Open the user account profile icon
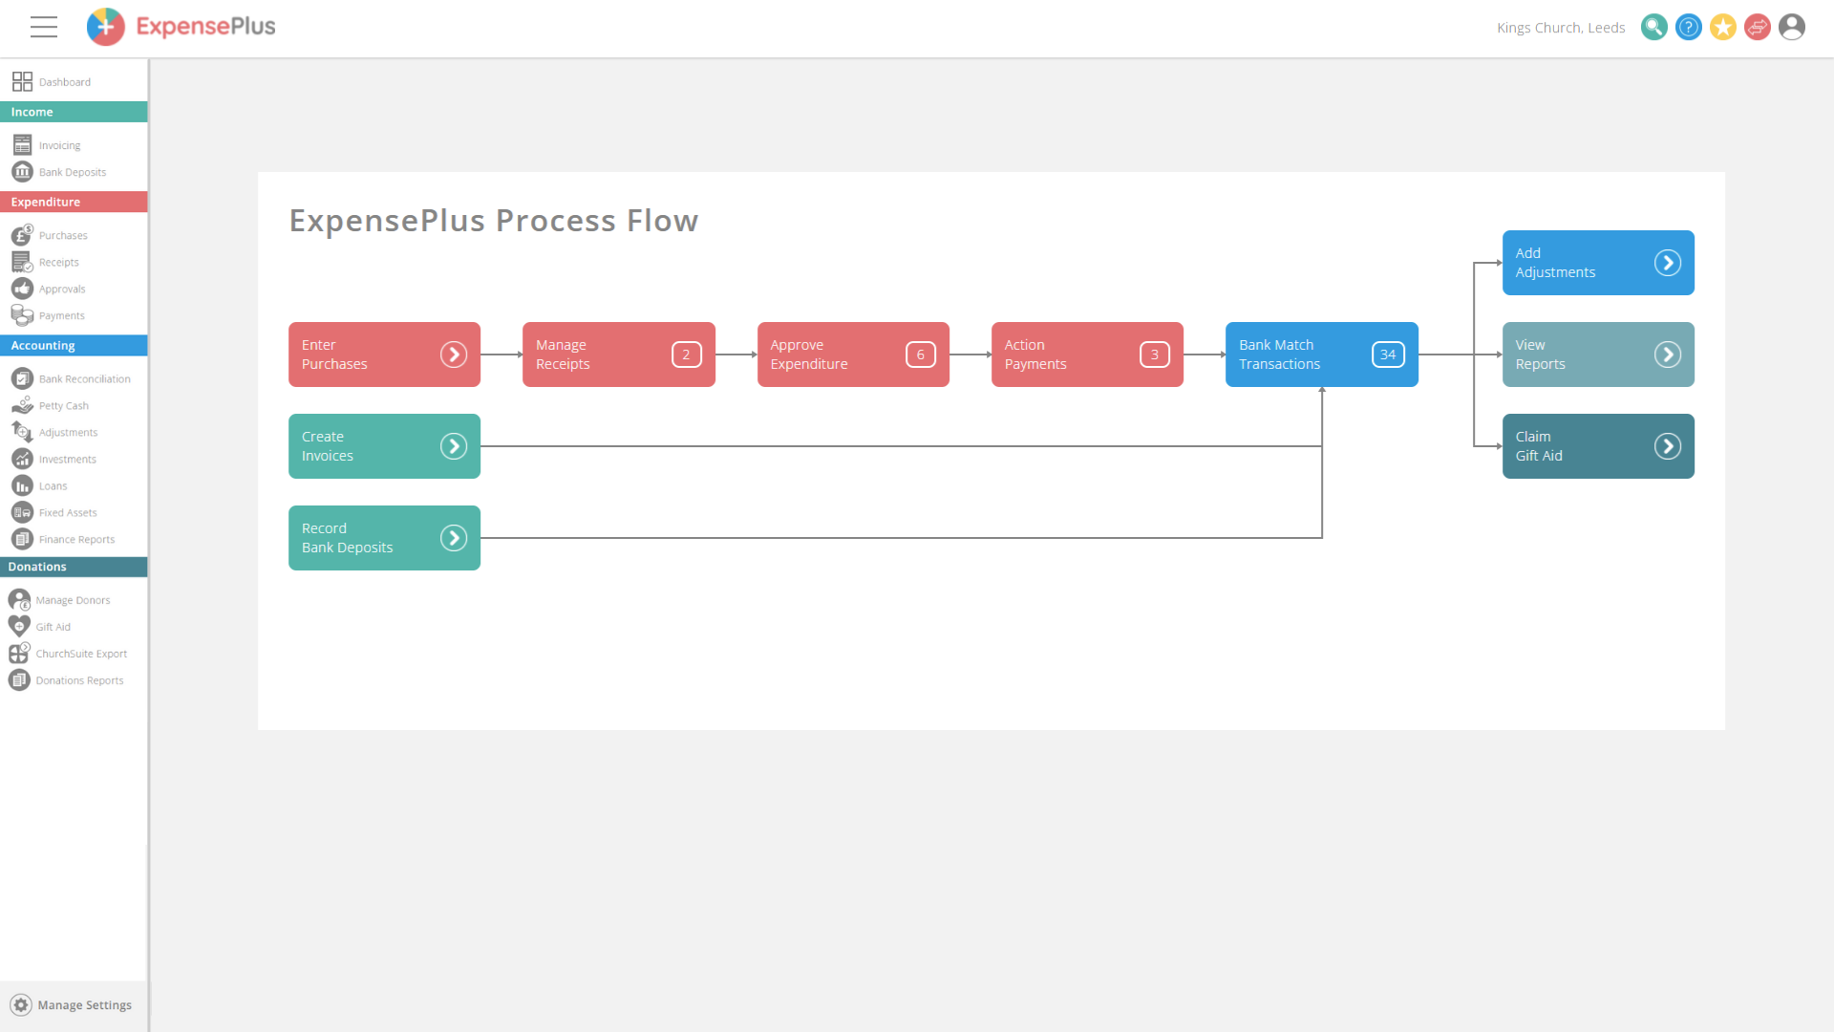Screen dimensions: 1834x1032 [x=1792, y=27]
